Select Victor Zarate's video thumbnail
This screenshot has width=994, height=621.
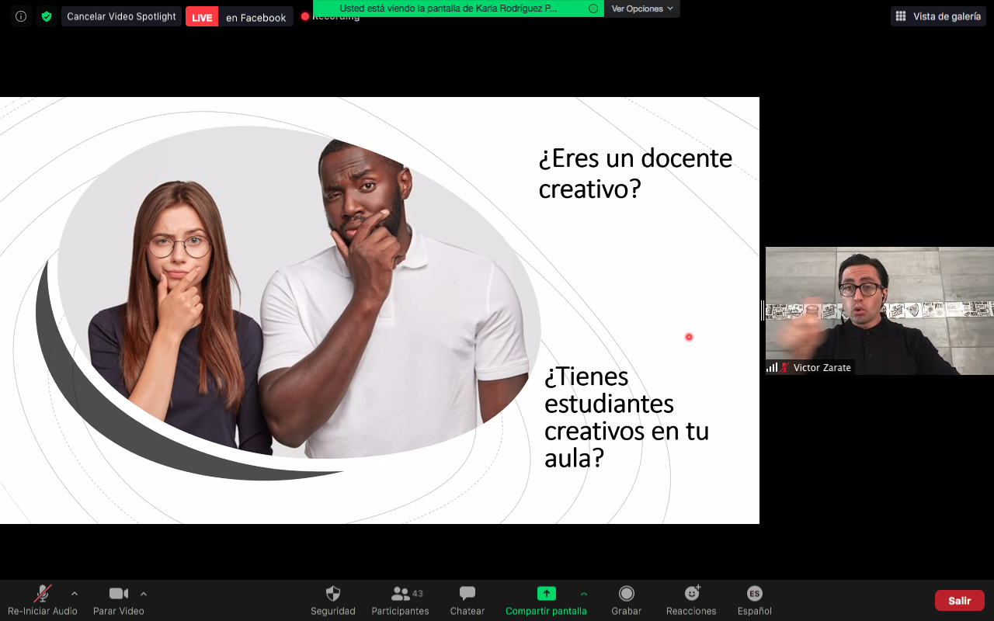coord(879,310)
